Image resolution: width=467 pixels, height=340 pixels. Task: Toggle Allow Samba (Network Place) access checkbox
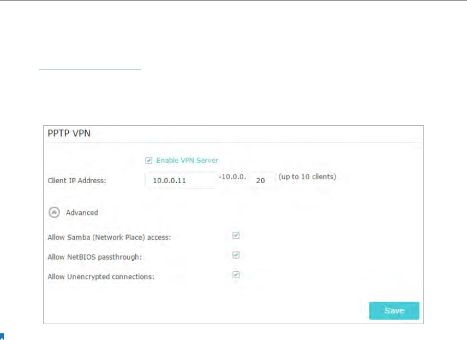point(236,235)
